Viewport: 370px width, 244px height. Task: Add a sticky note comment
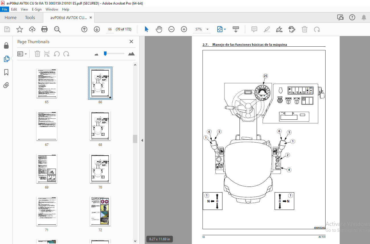click(x=254, y=29)
